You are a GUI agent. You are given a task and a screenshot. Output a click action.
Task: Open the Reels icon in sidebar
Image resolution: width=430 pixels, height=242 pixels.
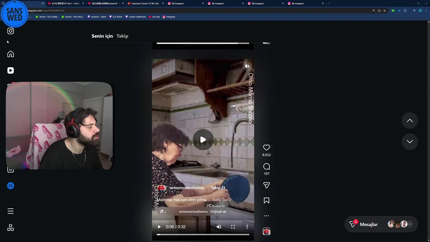click(10, 70)
